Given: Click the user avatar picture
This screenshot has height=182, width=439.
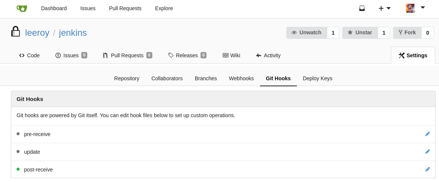Looking at the screenshot, I should [x=410, y=8].
